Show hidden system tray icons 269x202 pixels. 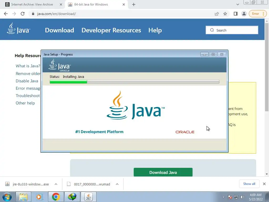(x=223, y=197)
